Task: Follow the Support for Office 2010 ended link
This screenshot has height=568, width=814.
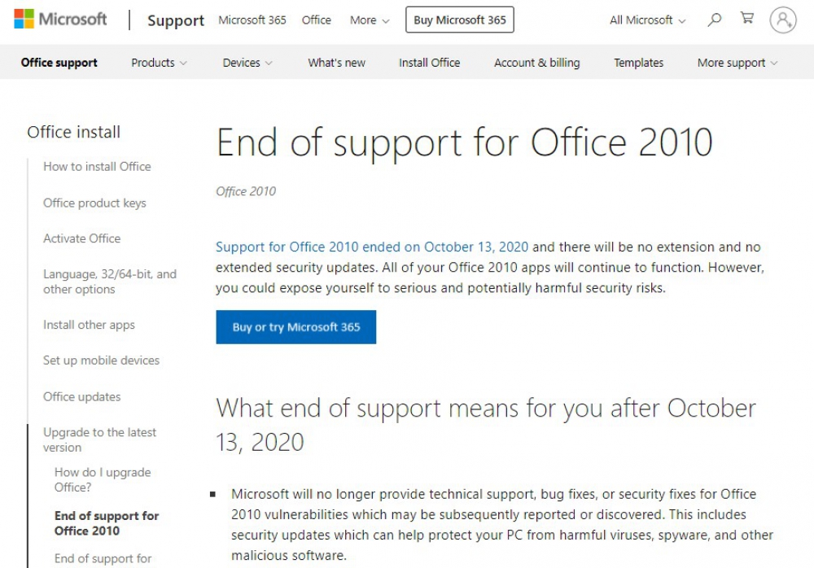Action: [x=372, y=247]
